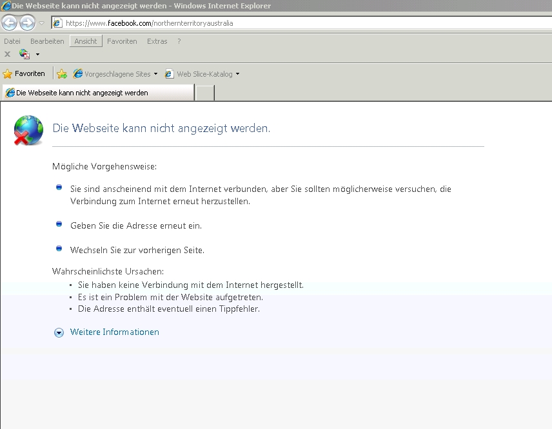Click the heading 'Die Webseite kann nicht angezeigt werden.'
This screenshot has width=552, height=429.
coord(161,128)
